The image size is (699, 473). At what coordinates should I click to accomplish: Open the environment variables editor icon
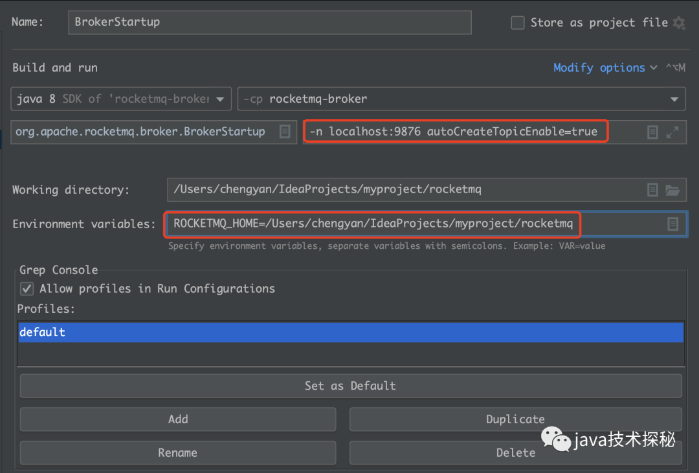click(672, 224)
